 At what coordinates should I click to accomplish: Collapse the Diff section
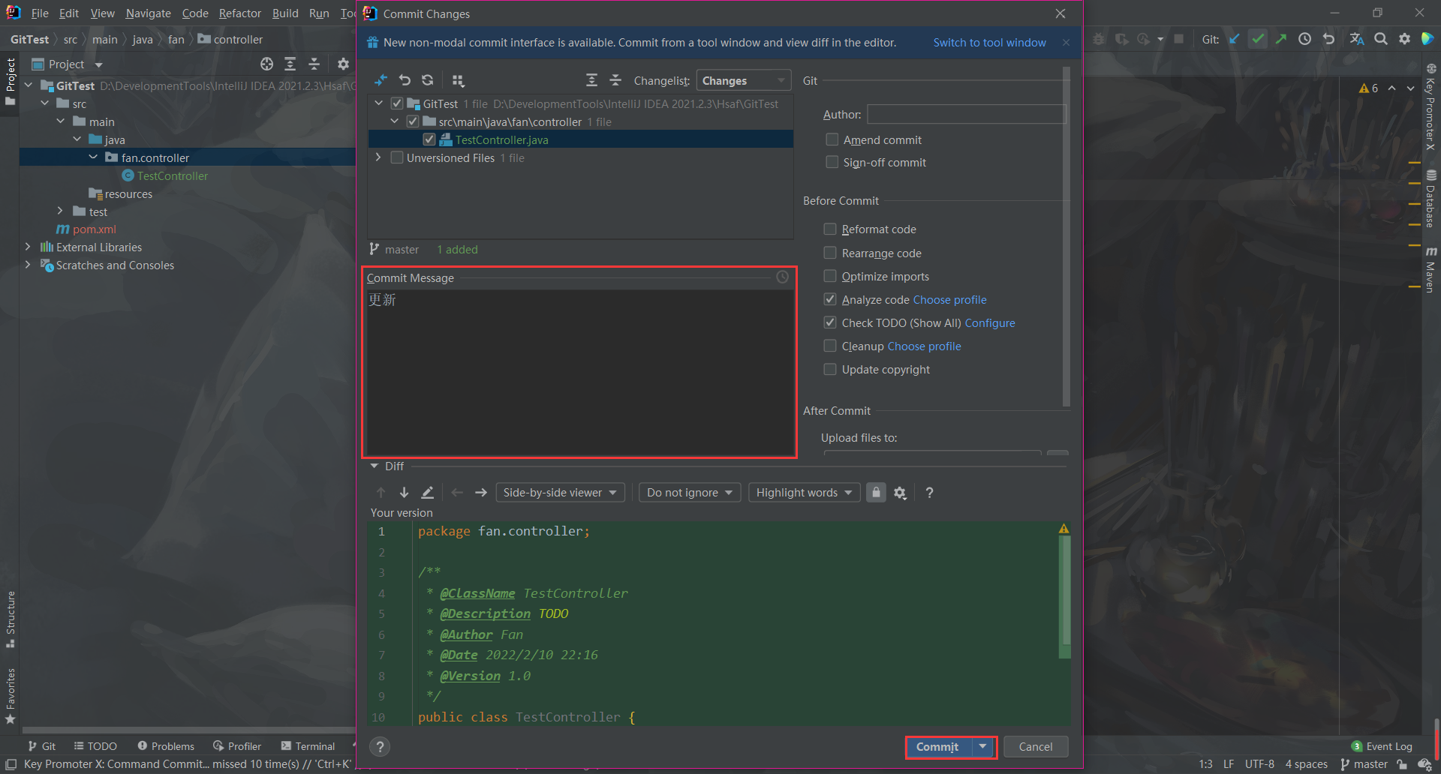(374, 466)
